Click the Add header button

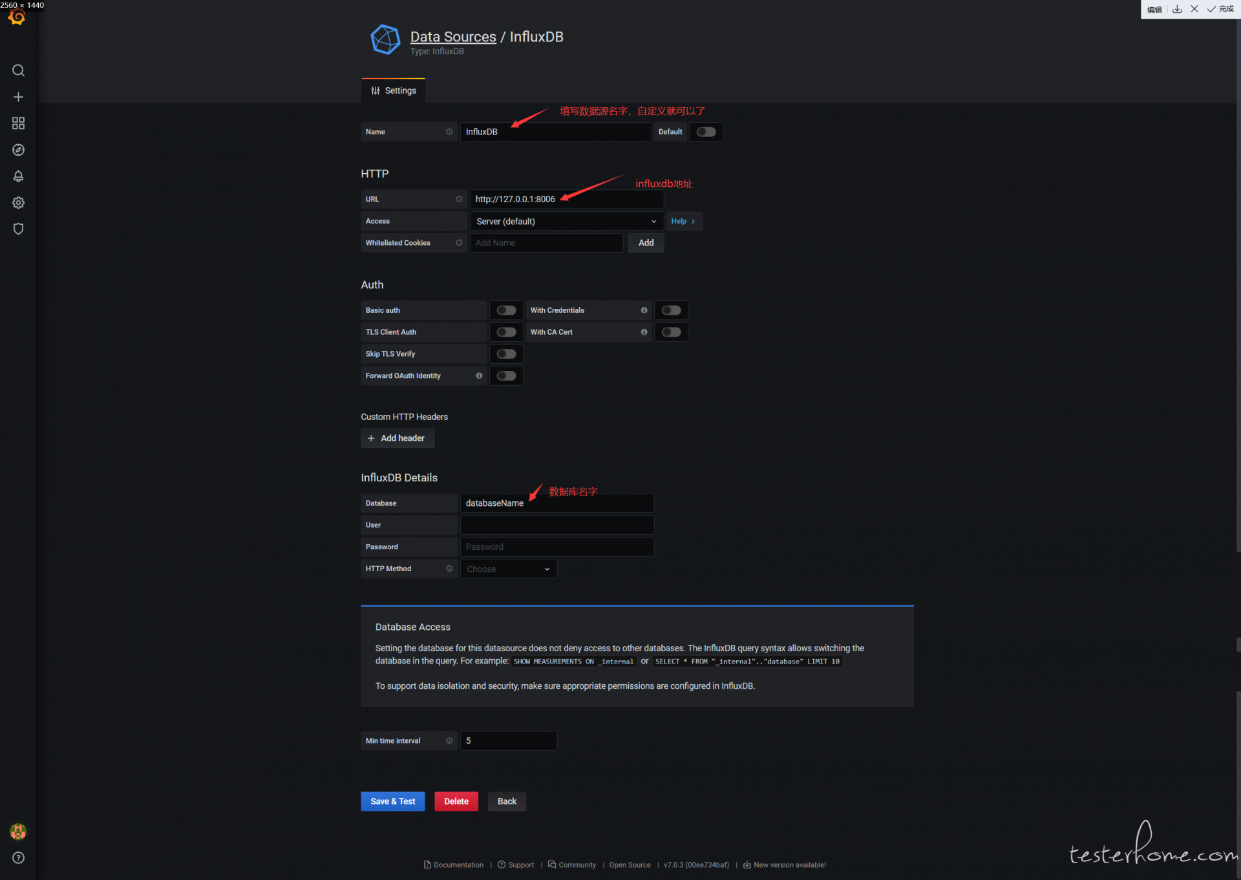coord(398,438)
